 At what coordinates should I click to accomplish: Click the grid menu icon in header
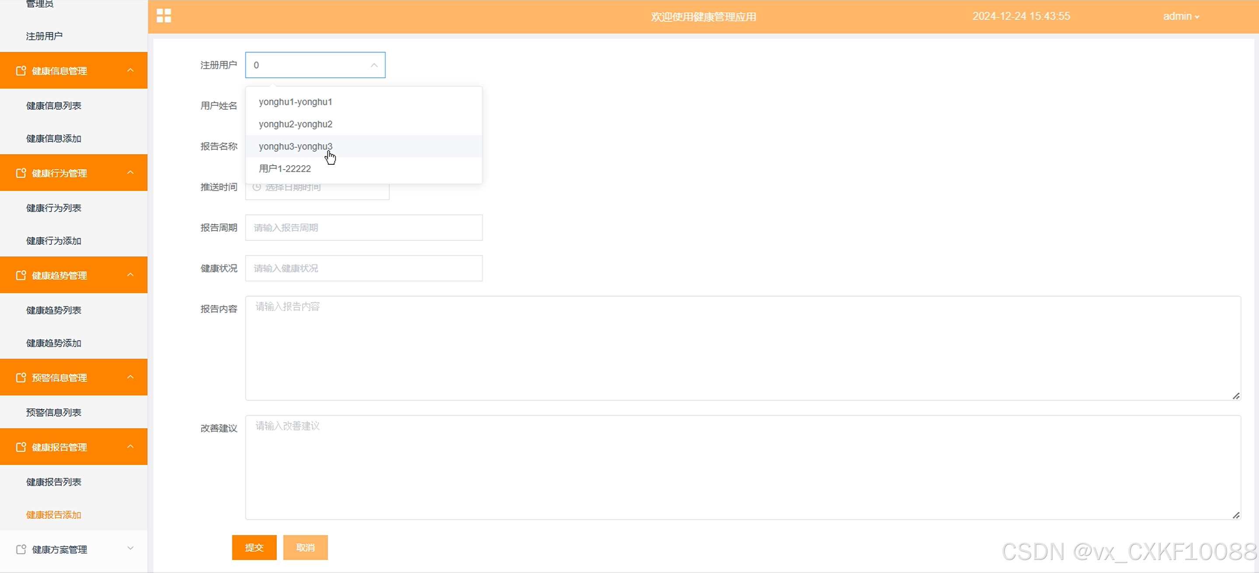tap(164, 16)
